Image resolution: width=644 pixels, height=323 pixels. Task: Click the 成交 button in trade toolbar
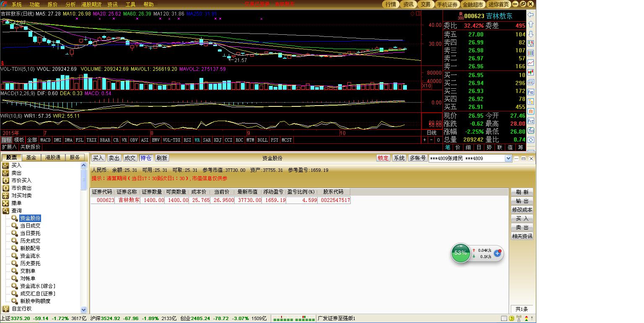tap(130, 158)
